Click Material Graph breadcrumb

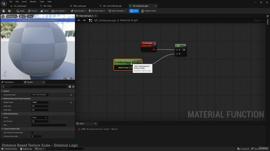[129, 21]
